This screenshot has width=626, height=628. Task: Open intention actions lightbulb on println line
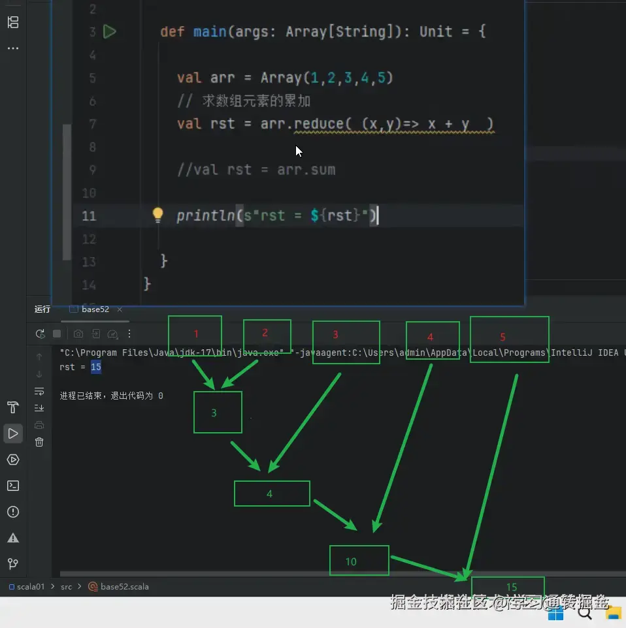pyautogui.click(x=157, y=216)
